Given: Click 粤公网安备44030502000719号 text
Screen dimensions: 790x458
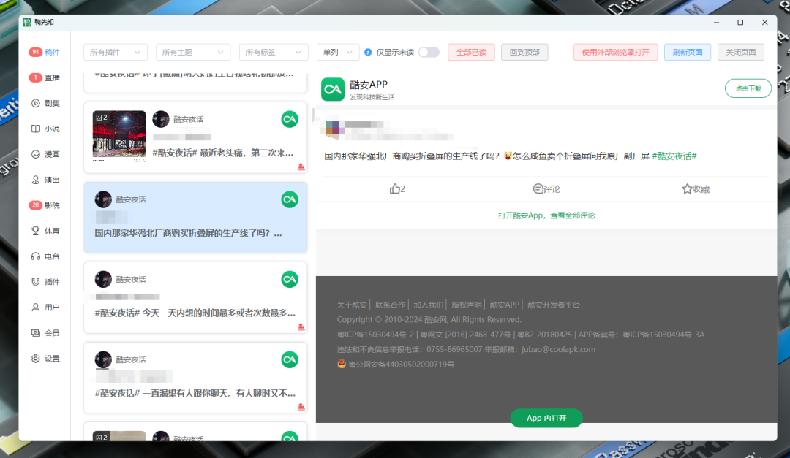Looking at the screenshot, I should tap(401, 365).
